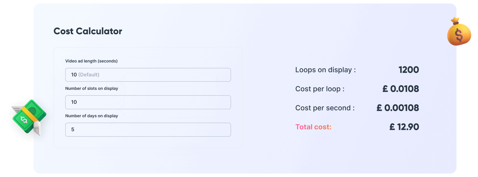Click the 'Number of days on display' label
478x177 pixels.
pyautogui.click(x=92, y=116)
